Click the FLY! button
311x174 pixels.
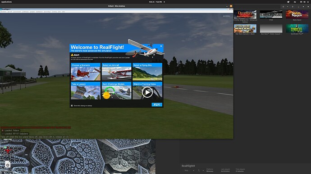[157, 104]
